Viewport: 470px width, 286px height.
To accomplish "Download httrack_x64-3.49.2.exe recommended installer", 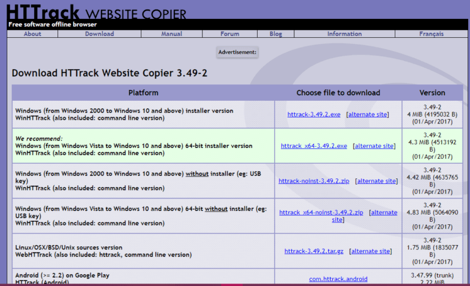I will (x=314, y=146).
